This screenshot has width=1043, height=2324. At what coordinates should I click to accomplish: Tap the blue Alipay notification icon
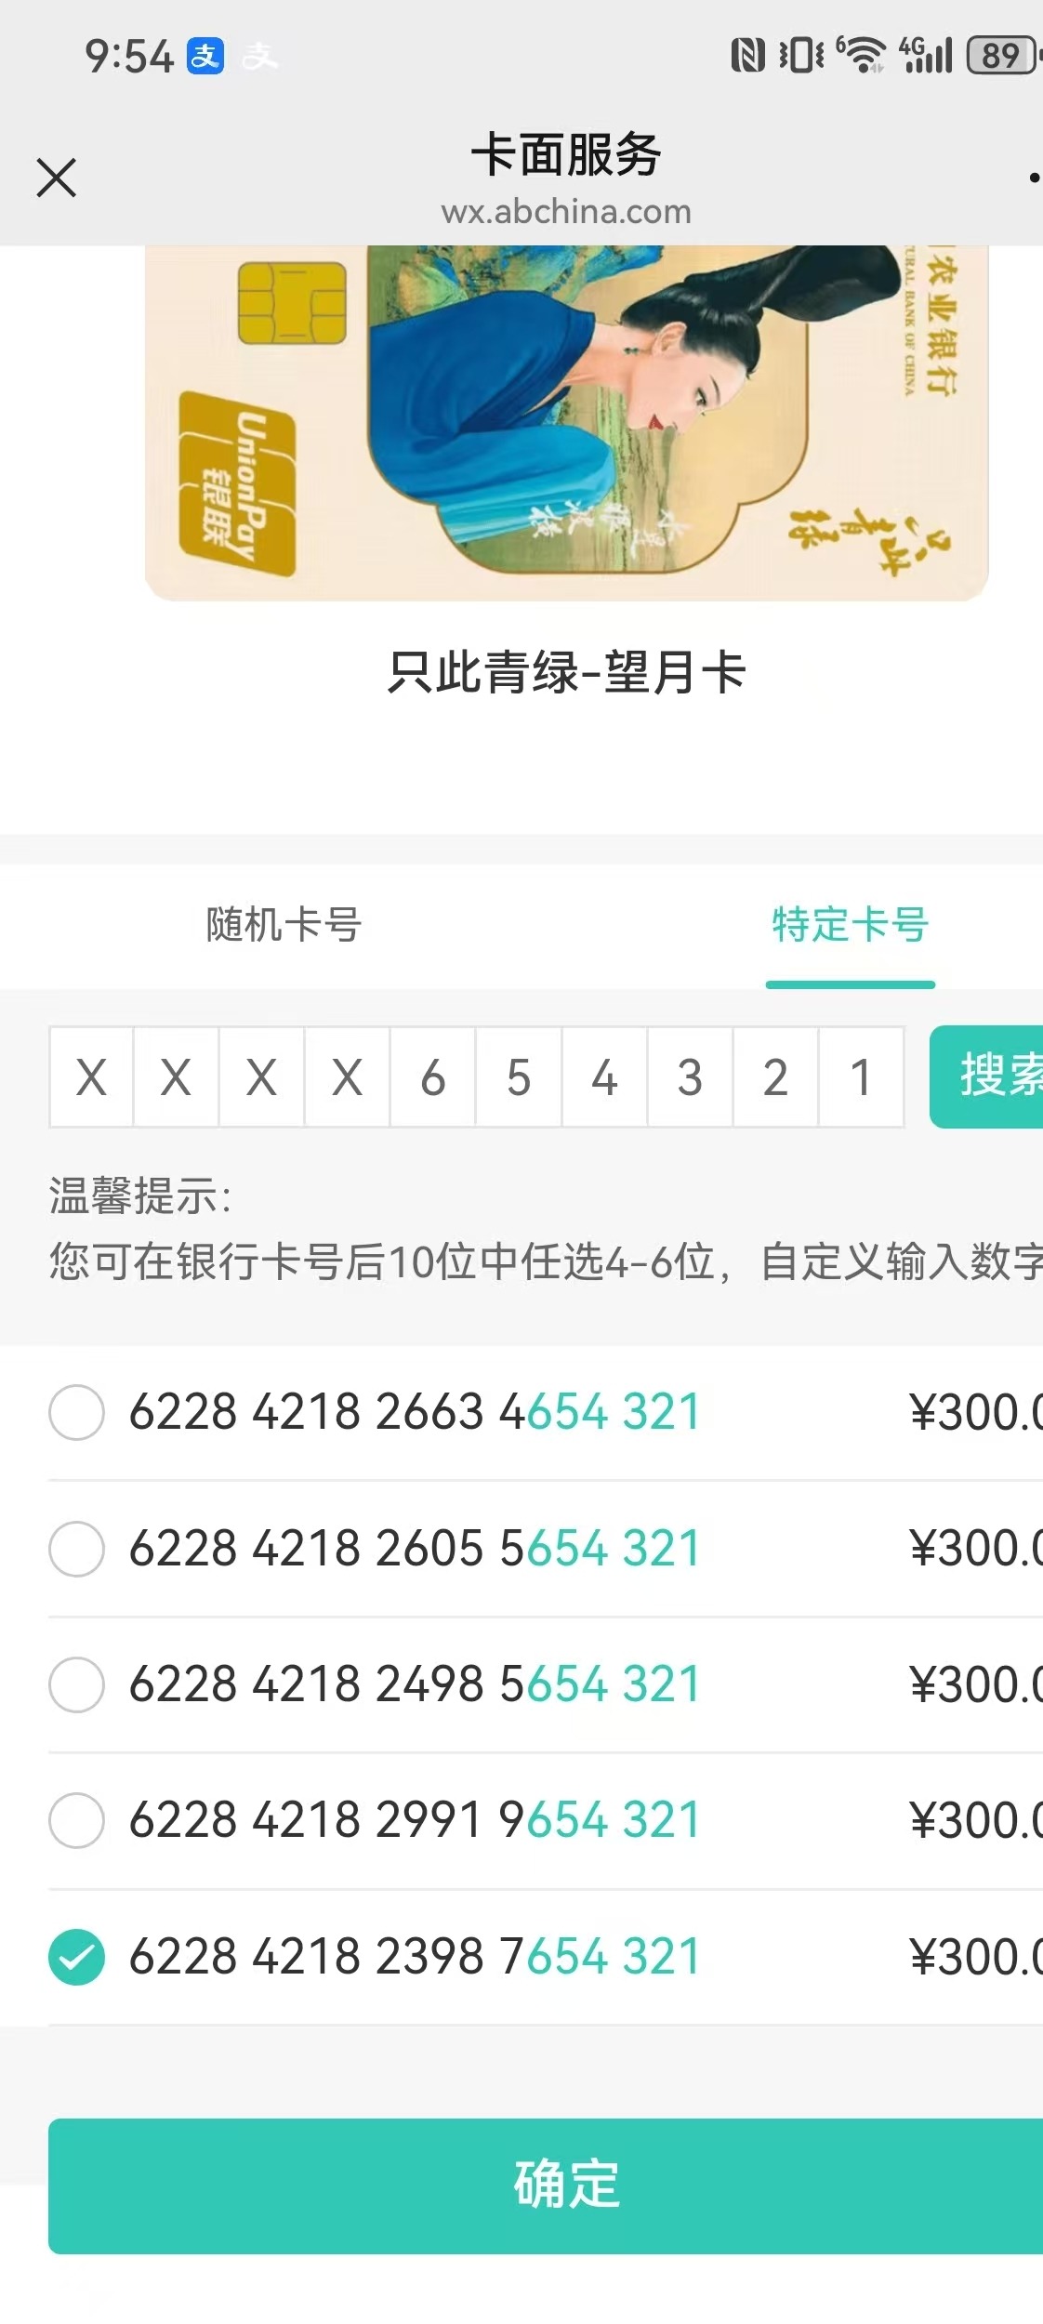[205, 56]
